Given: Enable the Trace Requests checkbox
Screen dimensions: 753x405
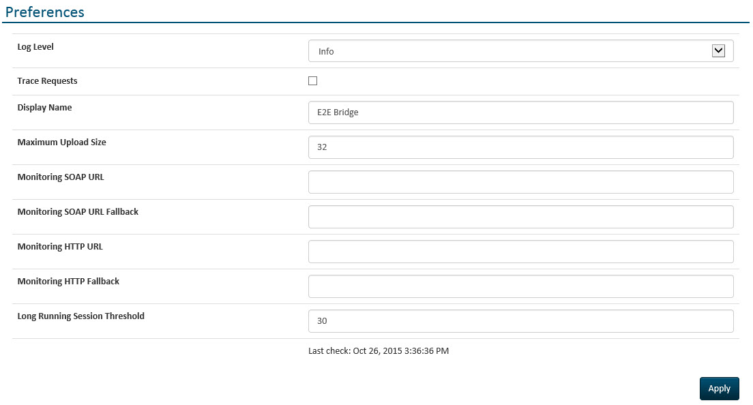Looking at the screenshot, I should pos(312,80).
